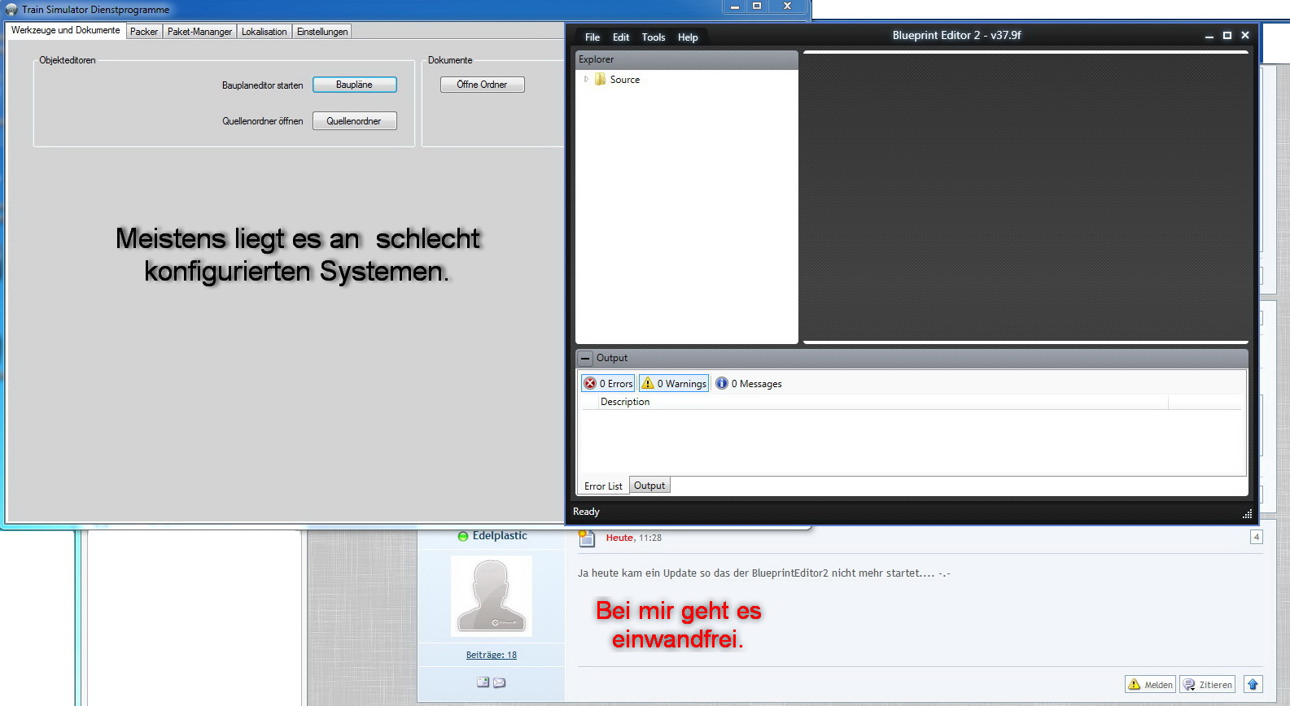The height and width of the screenshot is (706, 1290).
Task: Minimize the Train Simulator Dienstprogramme window
Action: pos(734,7)
